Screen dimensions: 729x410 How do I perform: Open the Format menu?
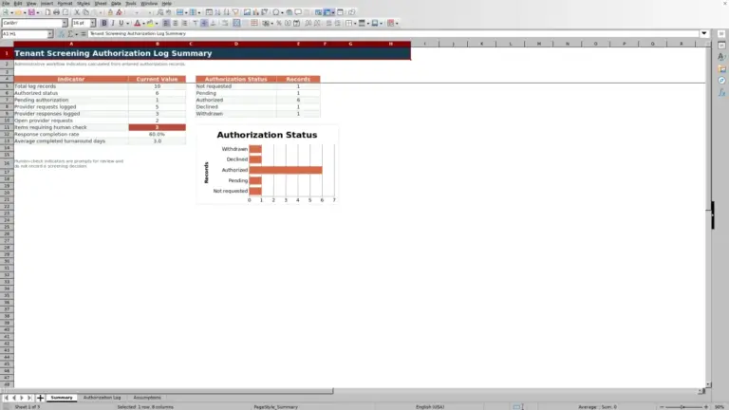(65, 3)
